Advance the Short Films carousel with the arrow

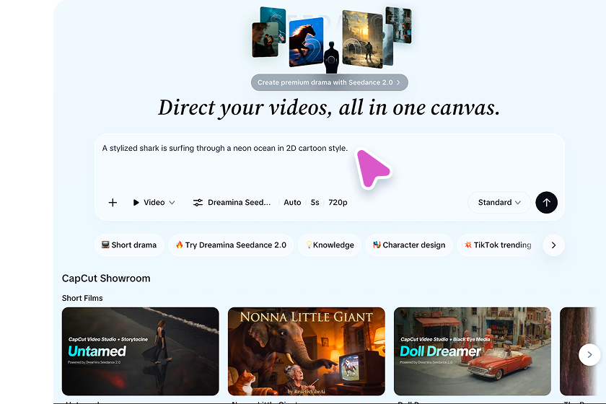[x=589, y=354]
